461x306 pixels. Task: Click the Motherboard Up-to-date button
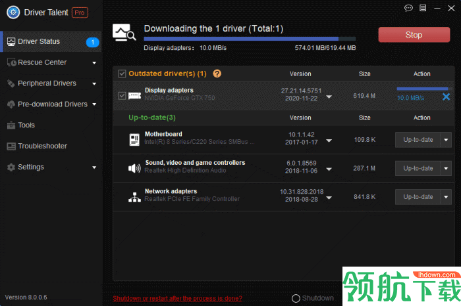point(418,140)
